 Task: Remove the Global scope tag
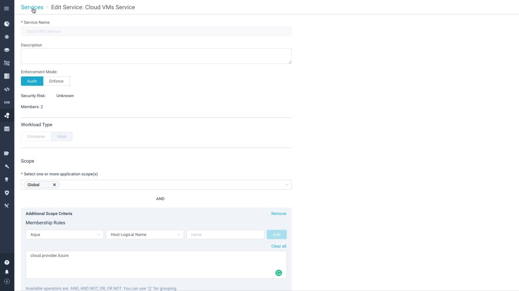coord(54,185)
